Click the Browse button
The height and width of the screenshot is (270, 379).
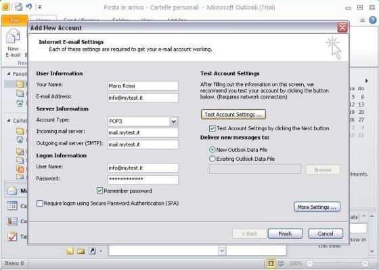323,170
